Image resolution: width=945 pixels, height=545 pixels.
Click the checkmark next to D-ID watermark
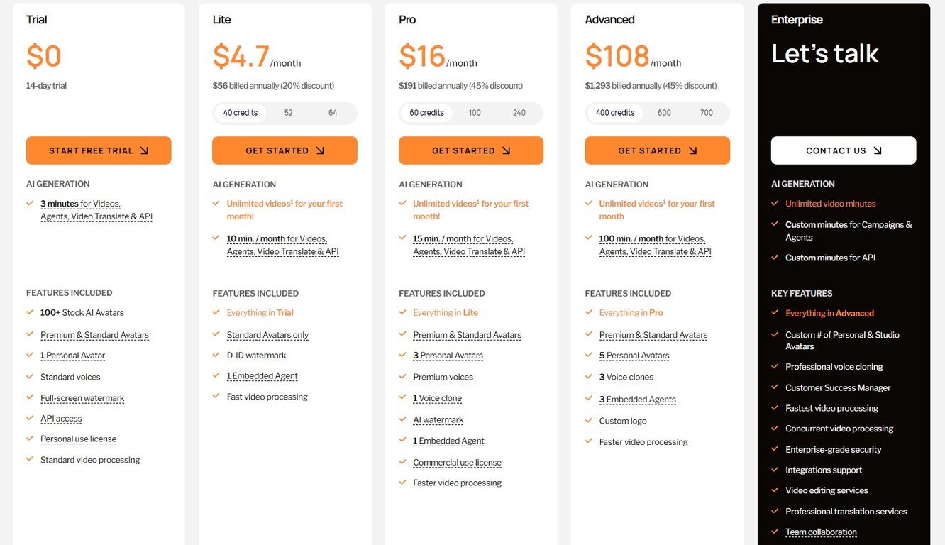[x=216, y=355]
